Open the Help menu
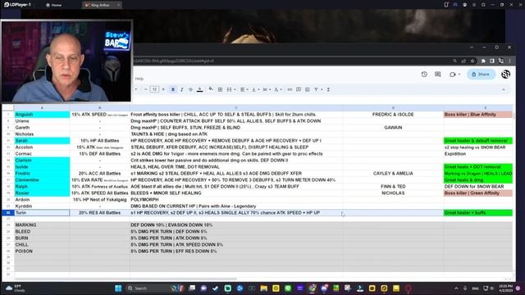This screenshot has height=295, width=525. coord(139,79)
